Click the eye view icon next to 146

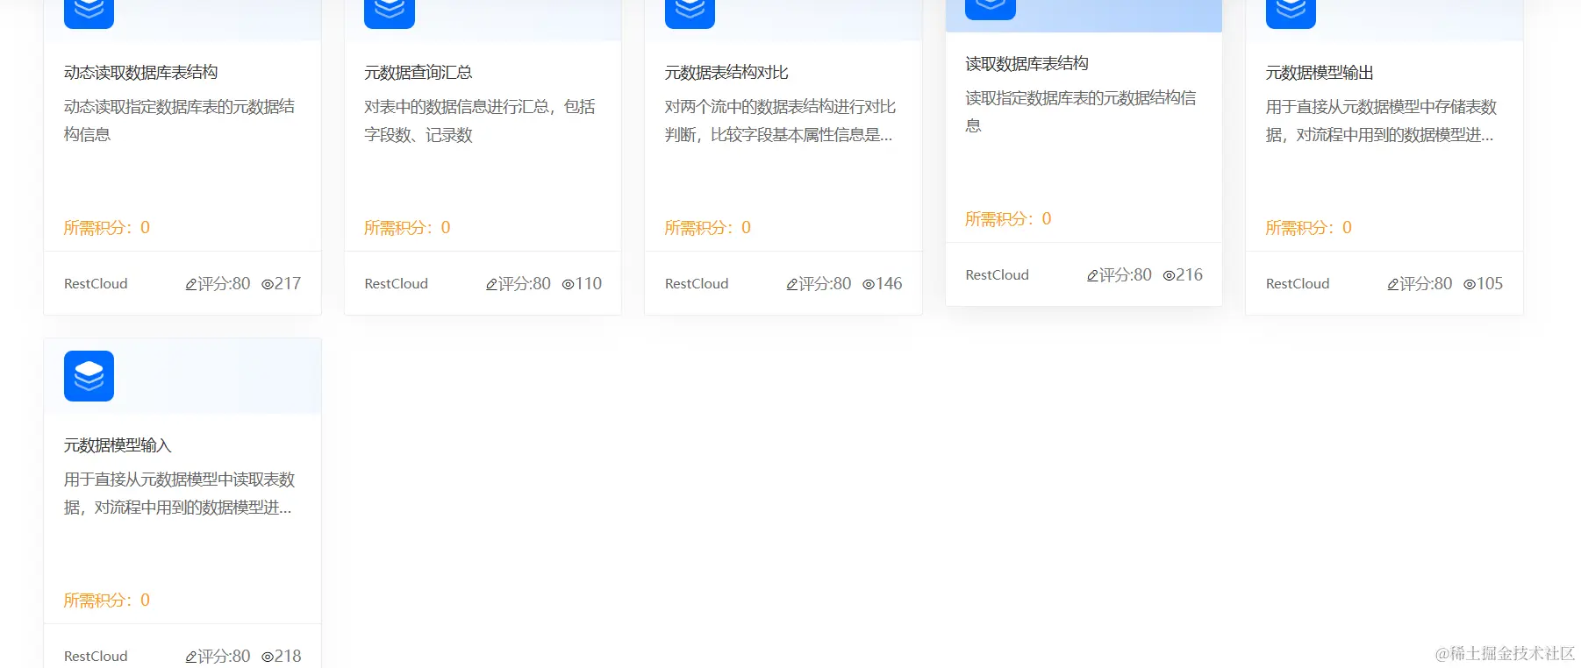coord(869,285)
